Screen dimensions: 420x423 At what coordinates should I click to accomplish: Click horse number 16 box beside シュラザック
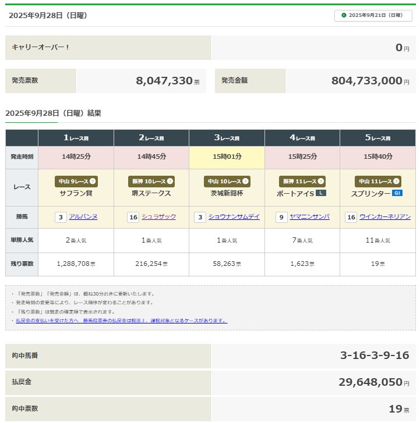point(133,217)
